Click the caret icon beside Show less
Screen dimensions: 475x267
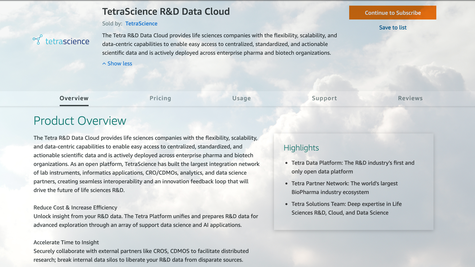[x=104, y=63]
